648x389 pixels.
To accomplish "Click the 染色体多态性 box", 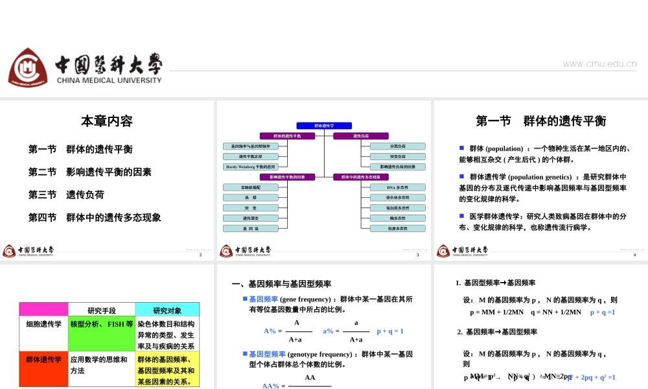I will point(397,197).
